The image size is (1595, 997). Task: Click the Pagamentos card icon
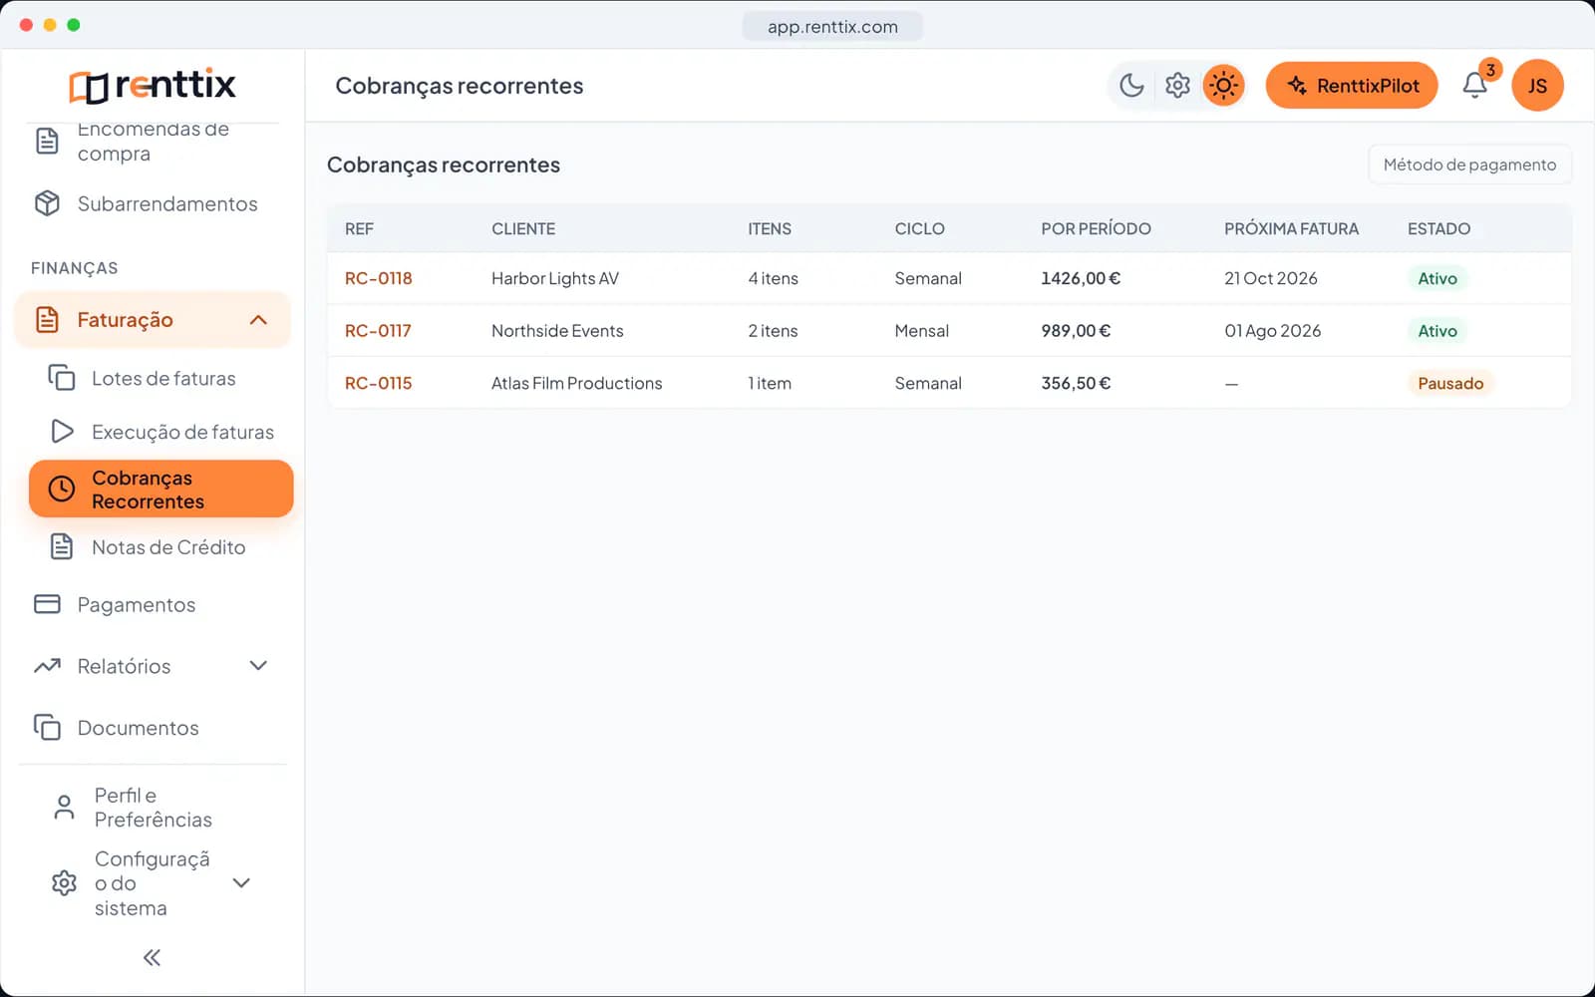[47, 604]
